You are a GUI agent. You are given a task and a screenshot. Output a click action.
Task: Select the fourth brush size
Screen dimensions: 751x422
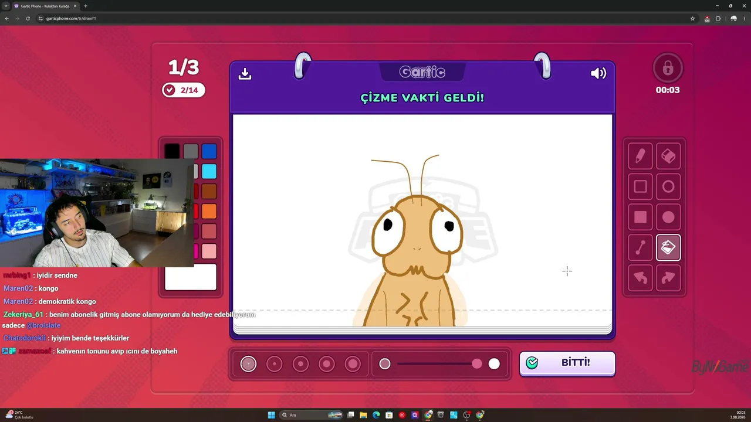(326, 364)
